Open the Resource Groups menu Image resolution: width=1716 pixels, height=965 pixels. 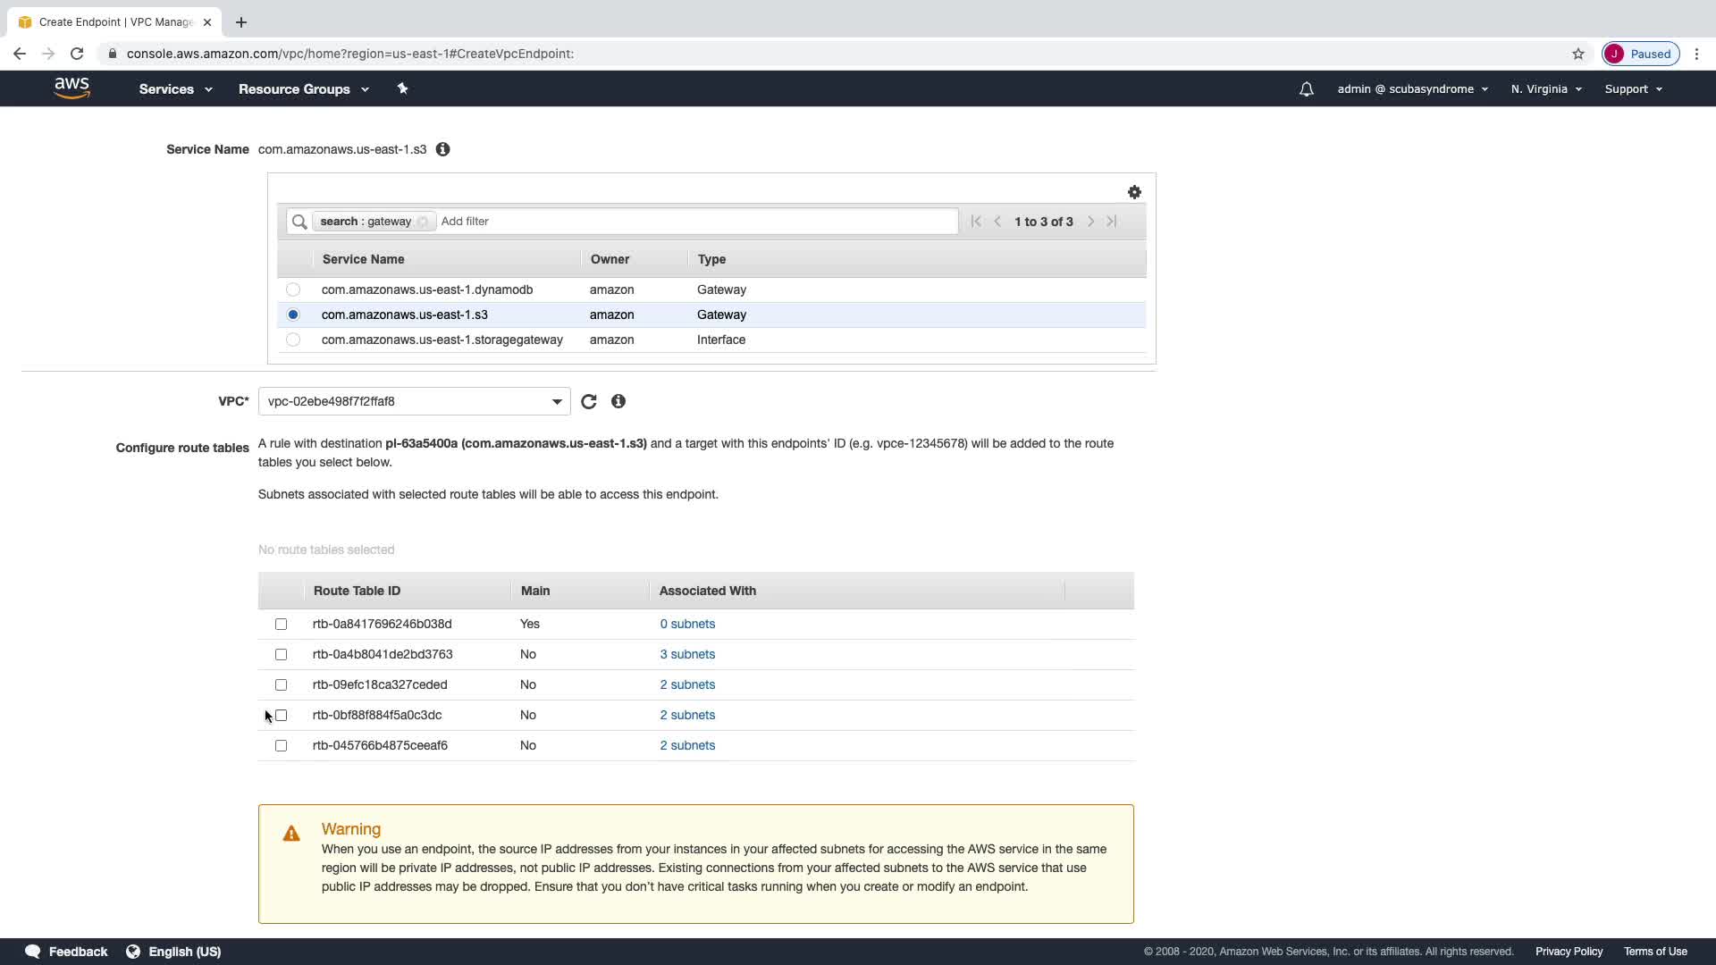coord(303,89)
